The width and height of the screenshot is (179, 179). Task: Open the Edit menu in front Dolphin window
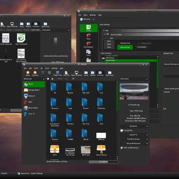(30, 68)
